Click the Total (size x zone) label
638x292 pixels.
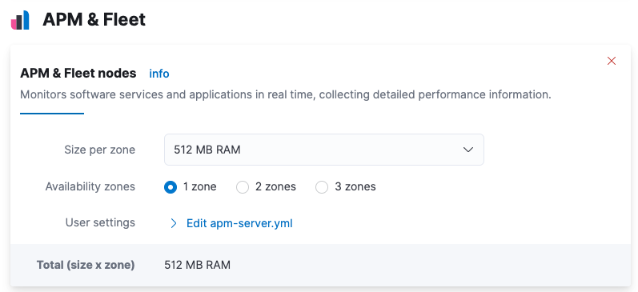[x=86, y=265]
